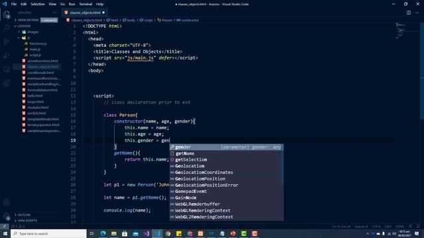Open script.js in the explorer
The height and width of the screenshot is (238, 424).
35,55
